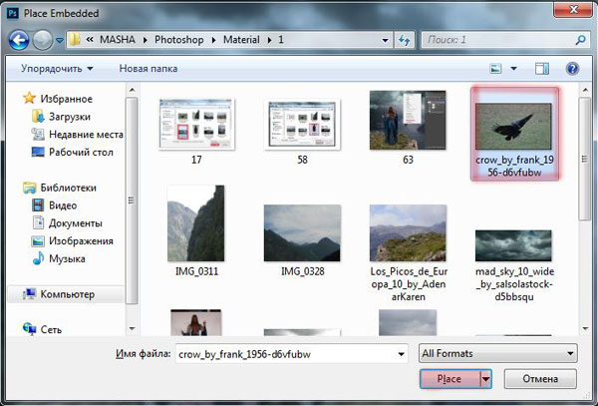Click the Библиотеки folder icon
The height and width of the screenshot is (406, 598).
(29, 188)
